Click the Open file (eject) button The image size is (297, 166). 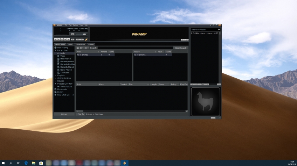coord(73,39)
